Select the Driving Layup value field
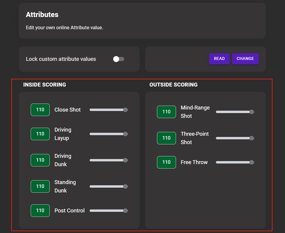Viewport: 285px width, 233px height. pyautogui.click(x=40, y=134)
